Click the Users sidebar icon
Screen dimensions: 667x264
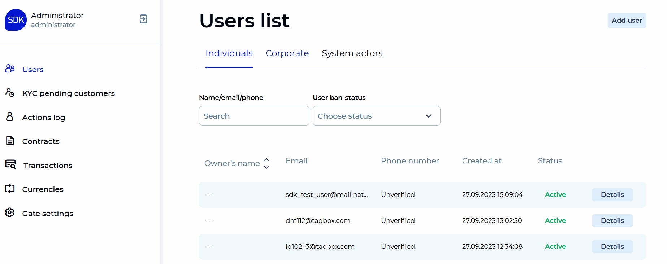pyautogui.click(x=10, y=69)
